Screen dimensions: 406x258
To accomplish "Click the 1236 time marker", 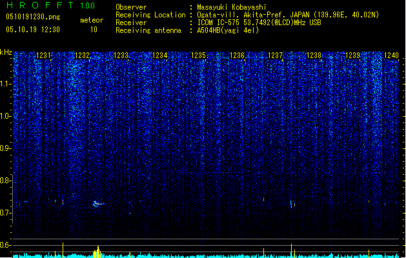I will pos(237,55).
